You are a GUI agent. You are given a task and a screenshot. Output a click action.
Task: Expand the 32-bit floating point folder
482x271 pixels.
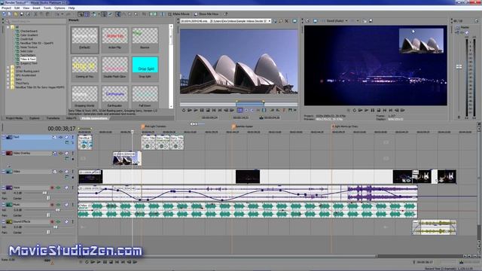point(8,71)
